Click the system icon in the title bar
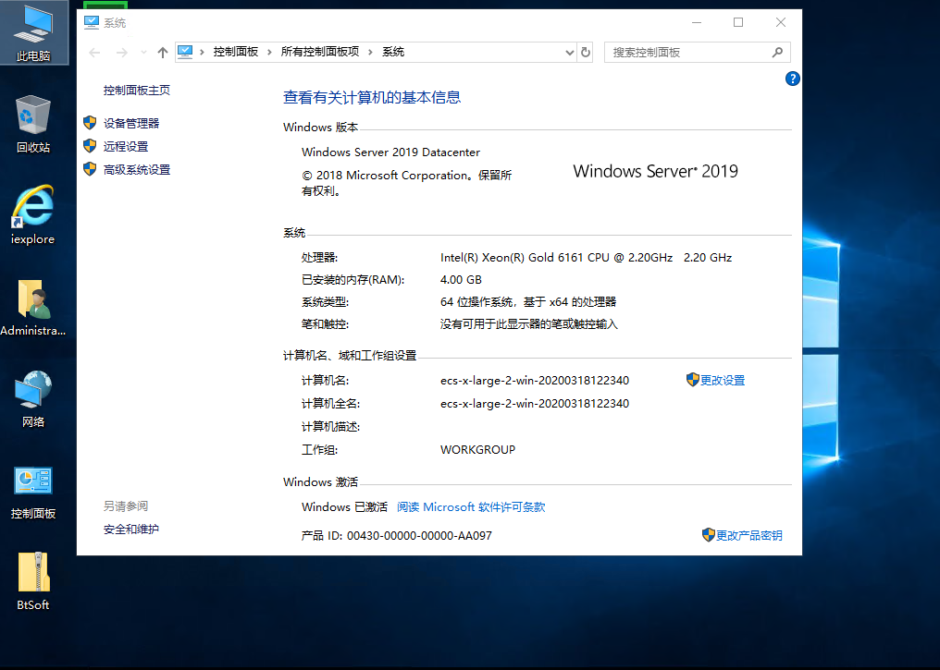This screenshot has width=940, height=670. click(91, 23)
